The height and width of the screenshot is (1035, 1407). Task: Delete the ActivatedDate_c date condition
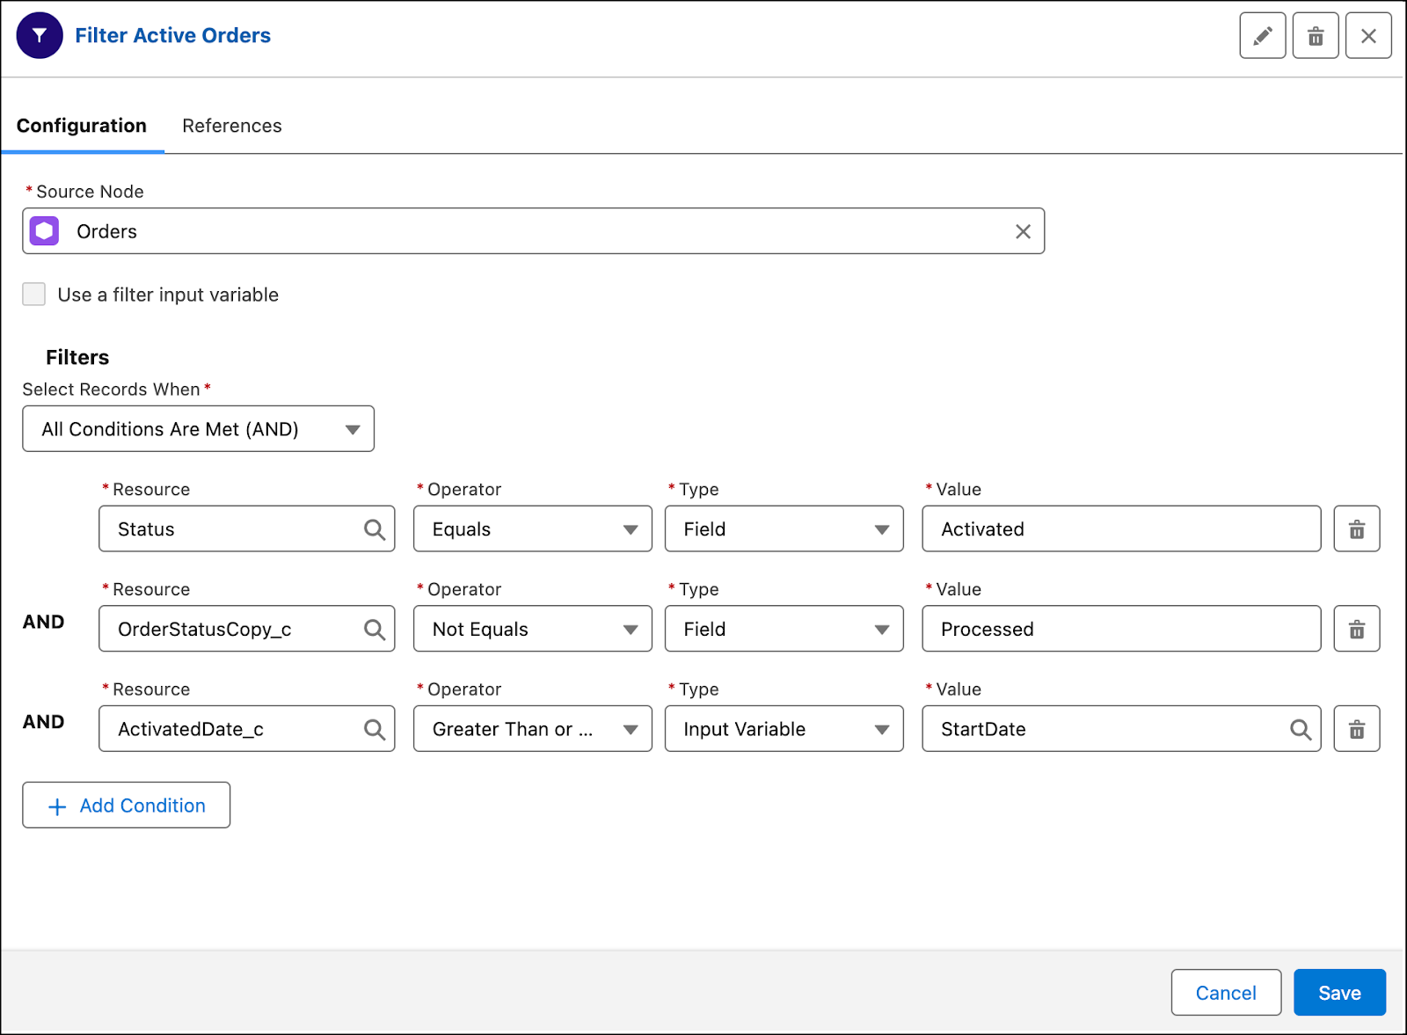pyautogui.click(x=1356, y=728)
